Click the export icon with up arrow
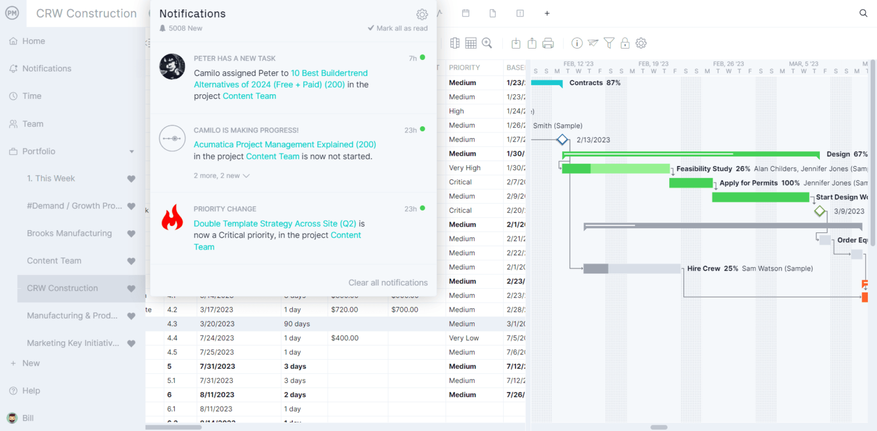The height and width of the screenshot is (431, 877). [532, 43]
